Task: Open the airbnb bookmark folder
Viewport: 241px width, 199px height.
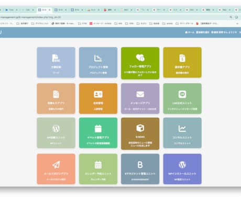Action: click(168, 24)
